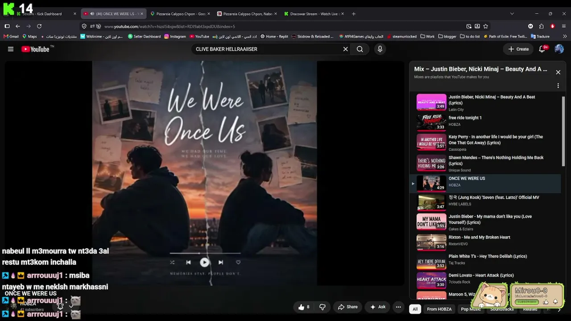Switch to Kick Dashboard tab

point(46,14)
